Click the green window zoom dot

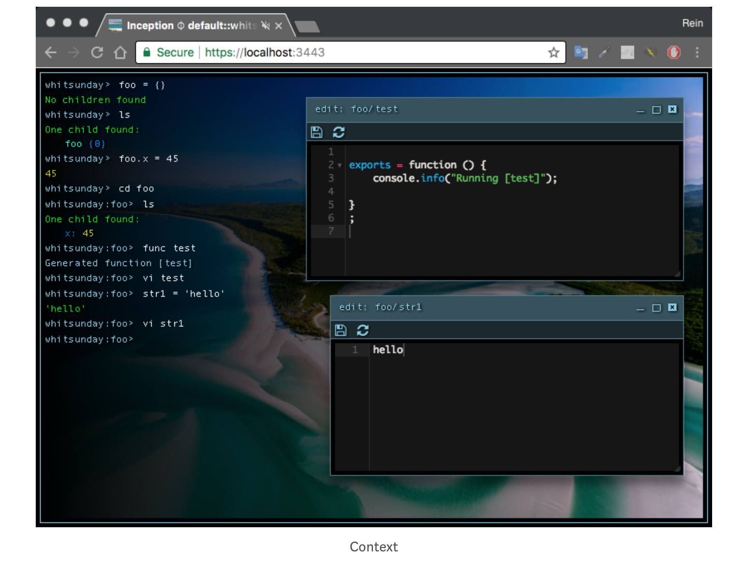coord(84,22)
